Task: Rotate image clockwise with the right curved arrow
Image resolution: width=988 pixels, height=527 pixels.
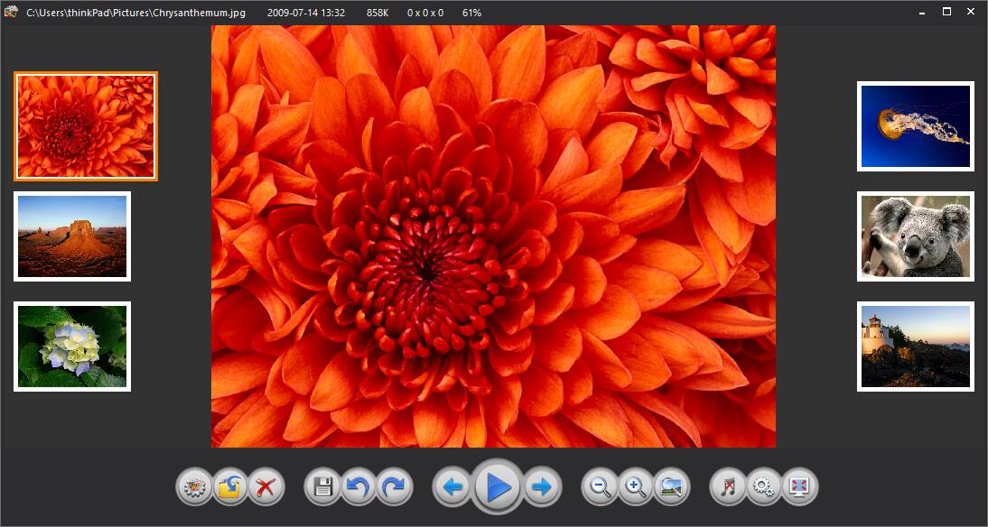Action: coord(395,488)
